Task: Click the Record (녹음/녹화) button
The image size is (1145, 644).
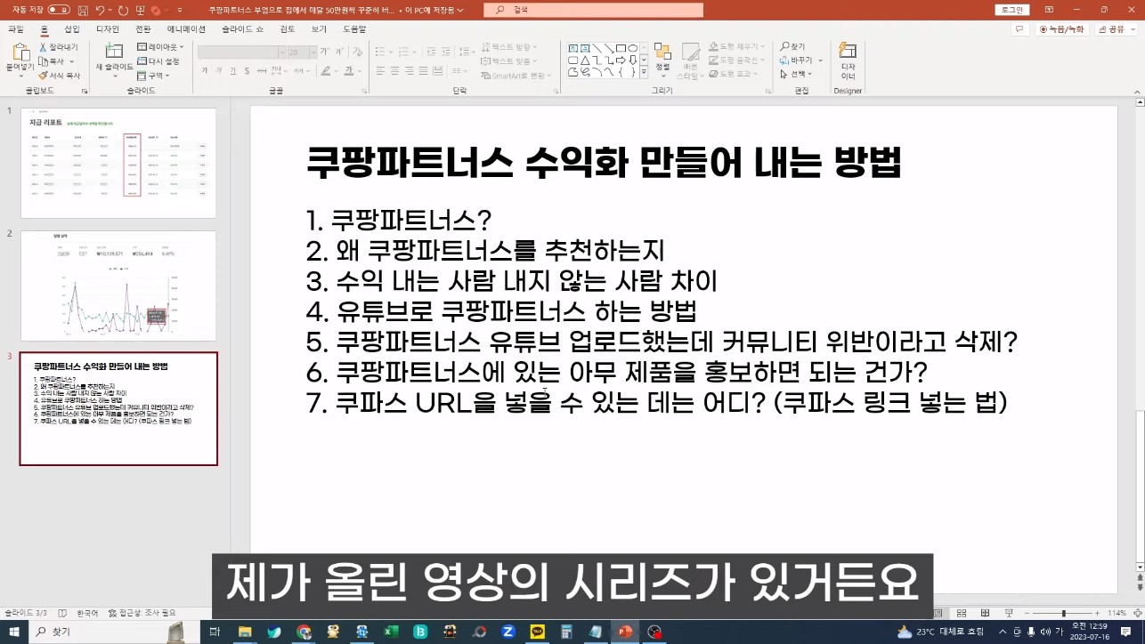Action: tap(1062, 29)
